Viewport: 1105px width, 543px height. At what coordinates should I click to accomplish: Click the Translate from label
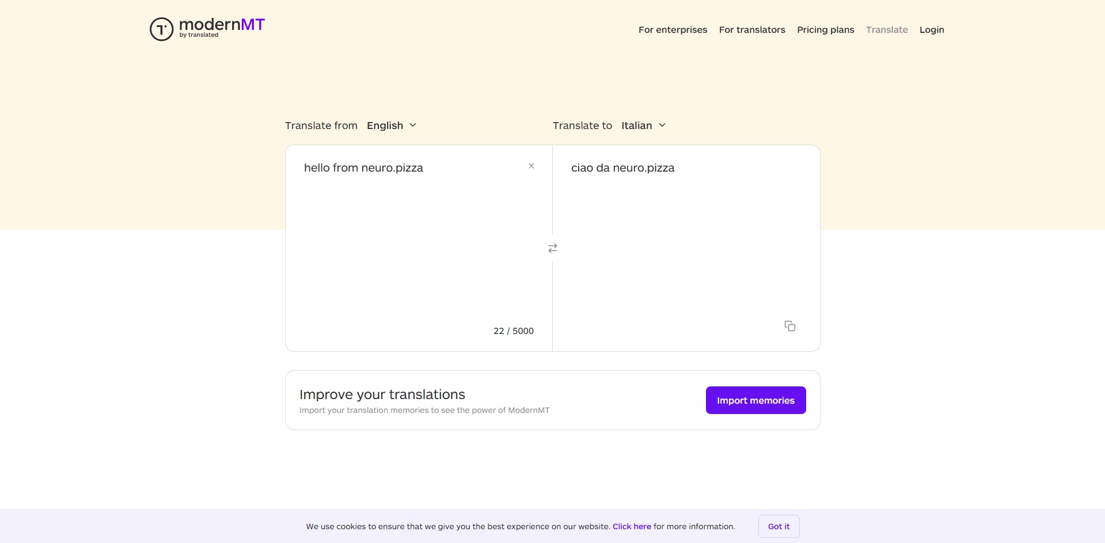pyautogui.click(x=321, y=126)
